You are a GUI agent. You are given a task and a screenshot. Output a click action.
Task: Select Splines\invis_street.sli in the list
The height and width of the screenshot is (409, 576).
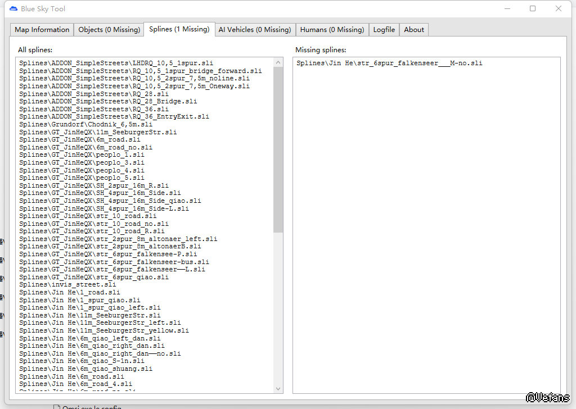pos(67,285)
